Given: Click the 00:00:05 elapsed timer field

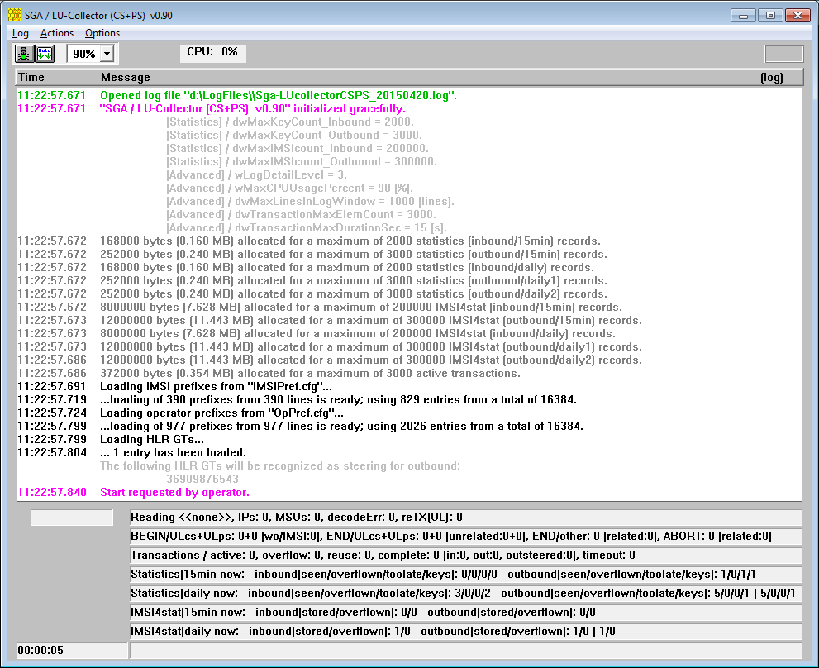Looking at the screenshot, I should [x=72, y=651].
